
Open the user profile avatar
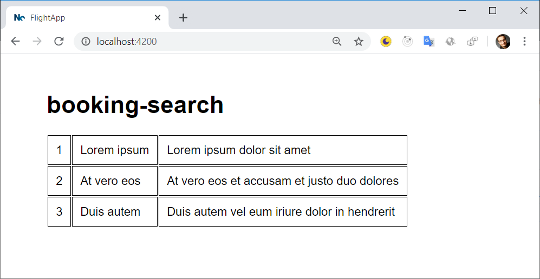coord(503,42)
